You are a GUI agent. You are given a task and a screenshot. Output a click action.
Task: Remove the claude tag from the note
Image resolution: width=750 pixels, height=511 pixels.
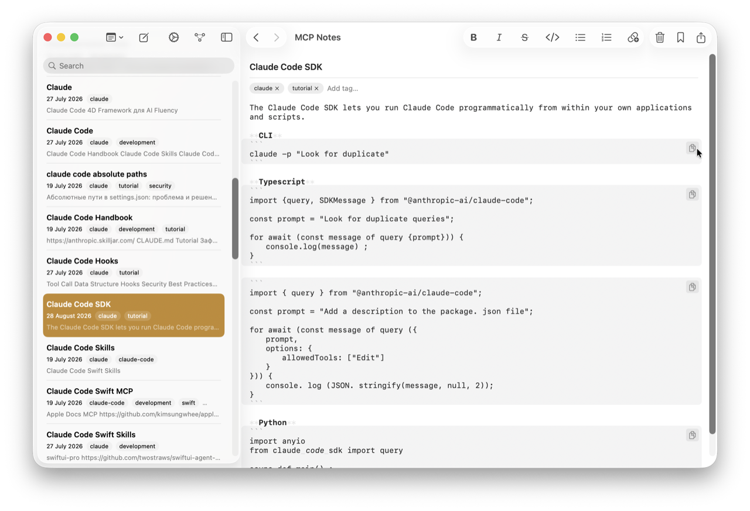(x=277, y=88)
